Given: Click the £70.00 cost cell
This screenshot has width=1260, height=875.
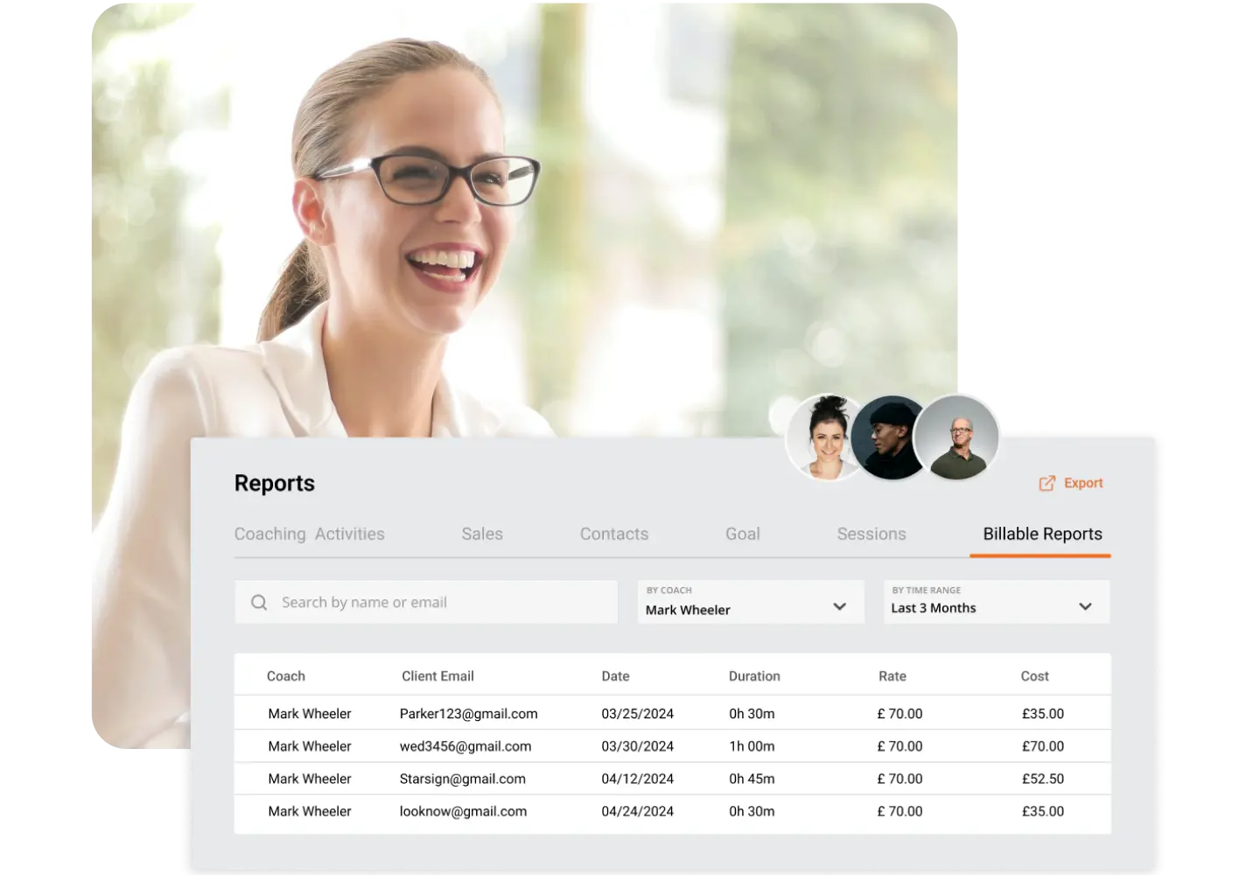Looking at the screenshot, I should point(1043,746).
